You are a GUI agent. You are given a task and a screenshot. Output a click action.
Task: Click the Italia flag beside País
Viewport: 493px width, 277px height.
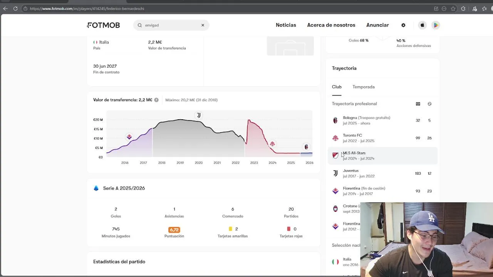(95, 42)
